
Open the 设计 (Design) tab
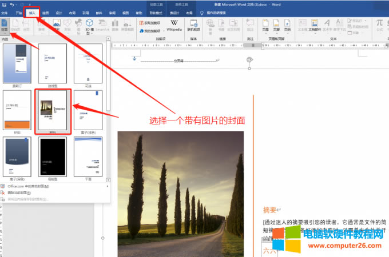pos(58,11)
